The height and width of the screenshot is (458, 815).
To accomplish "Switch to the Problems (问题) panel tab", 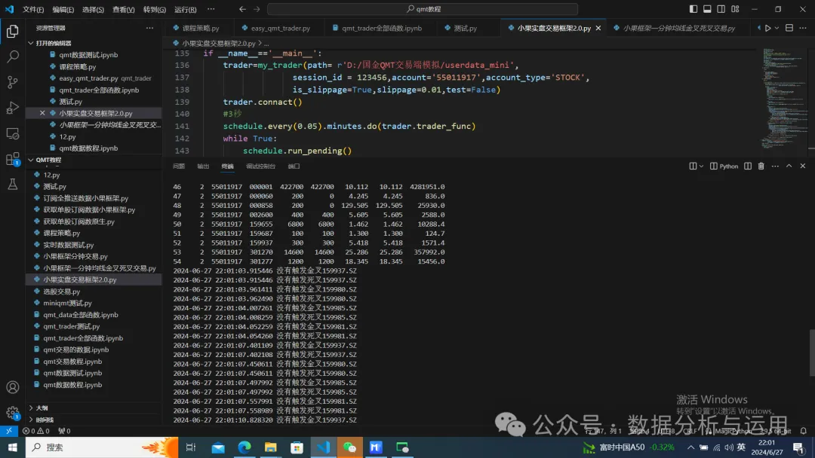I will [x=179, y=166].
